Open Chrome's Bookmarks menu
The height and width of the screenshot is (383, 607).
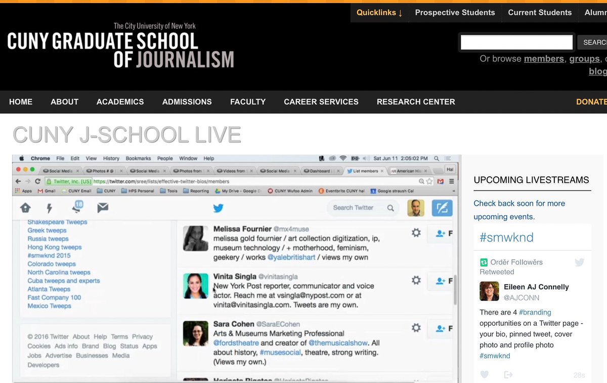point(139,158)
